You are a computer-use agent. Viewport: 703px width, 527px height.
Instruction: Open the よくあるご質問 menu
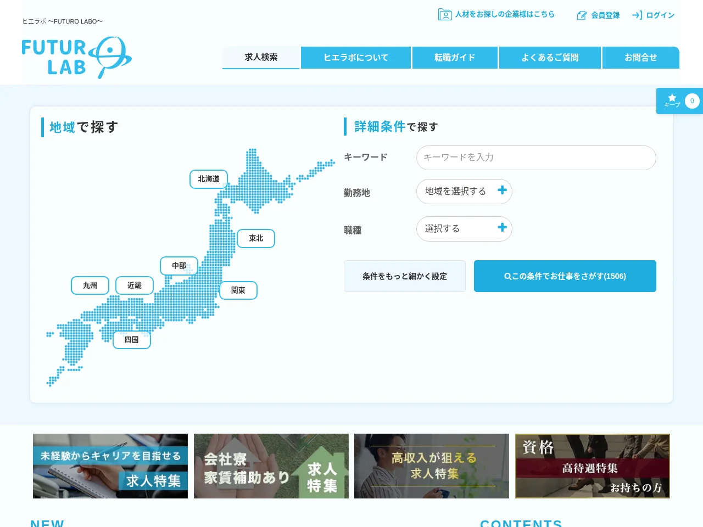550,58
